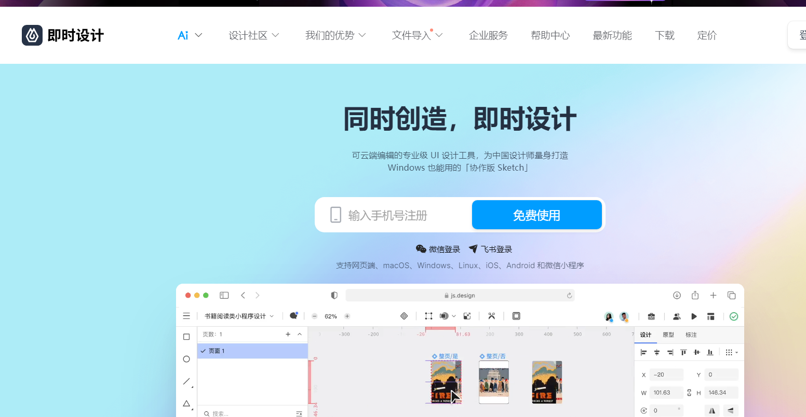Click the browser forward arrow in preview
The image size is (806, 417).
[x=257, y=295]
